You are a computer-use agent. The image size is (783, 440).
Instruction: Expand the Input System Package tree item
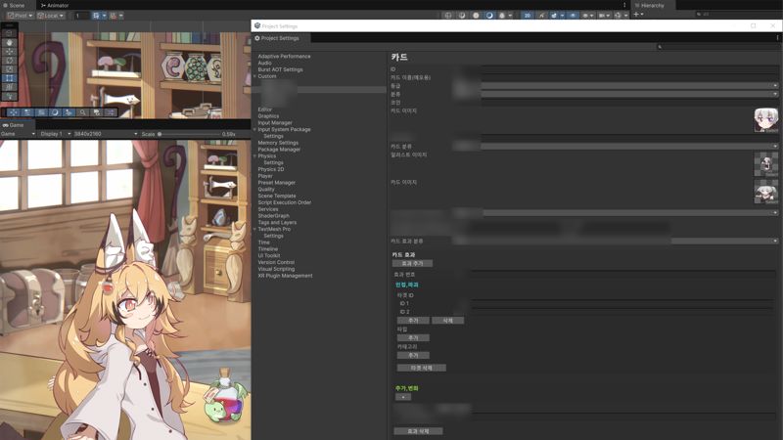pos(254,129)
